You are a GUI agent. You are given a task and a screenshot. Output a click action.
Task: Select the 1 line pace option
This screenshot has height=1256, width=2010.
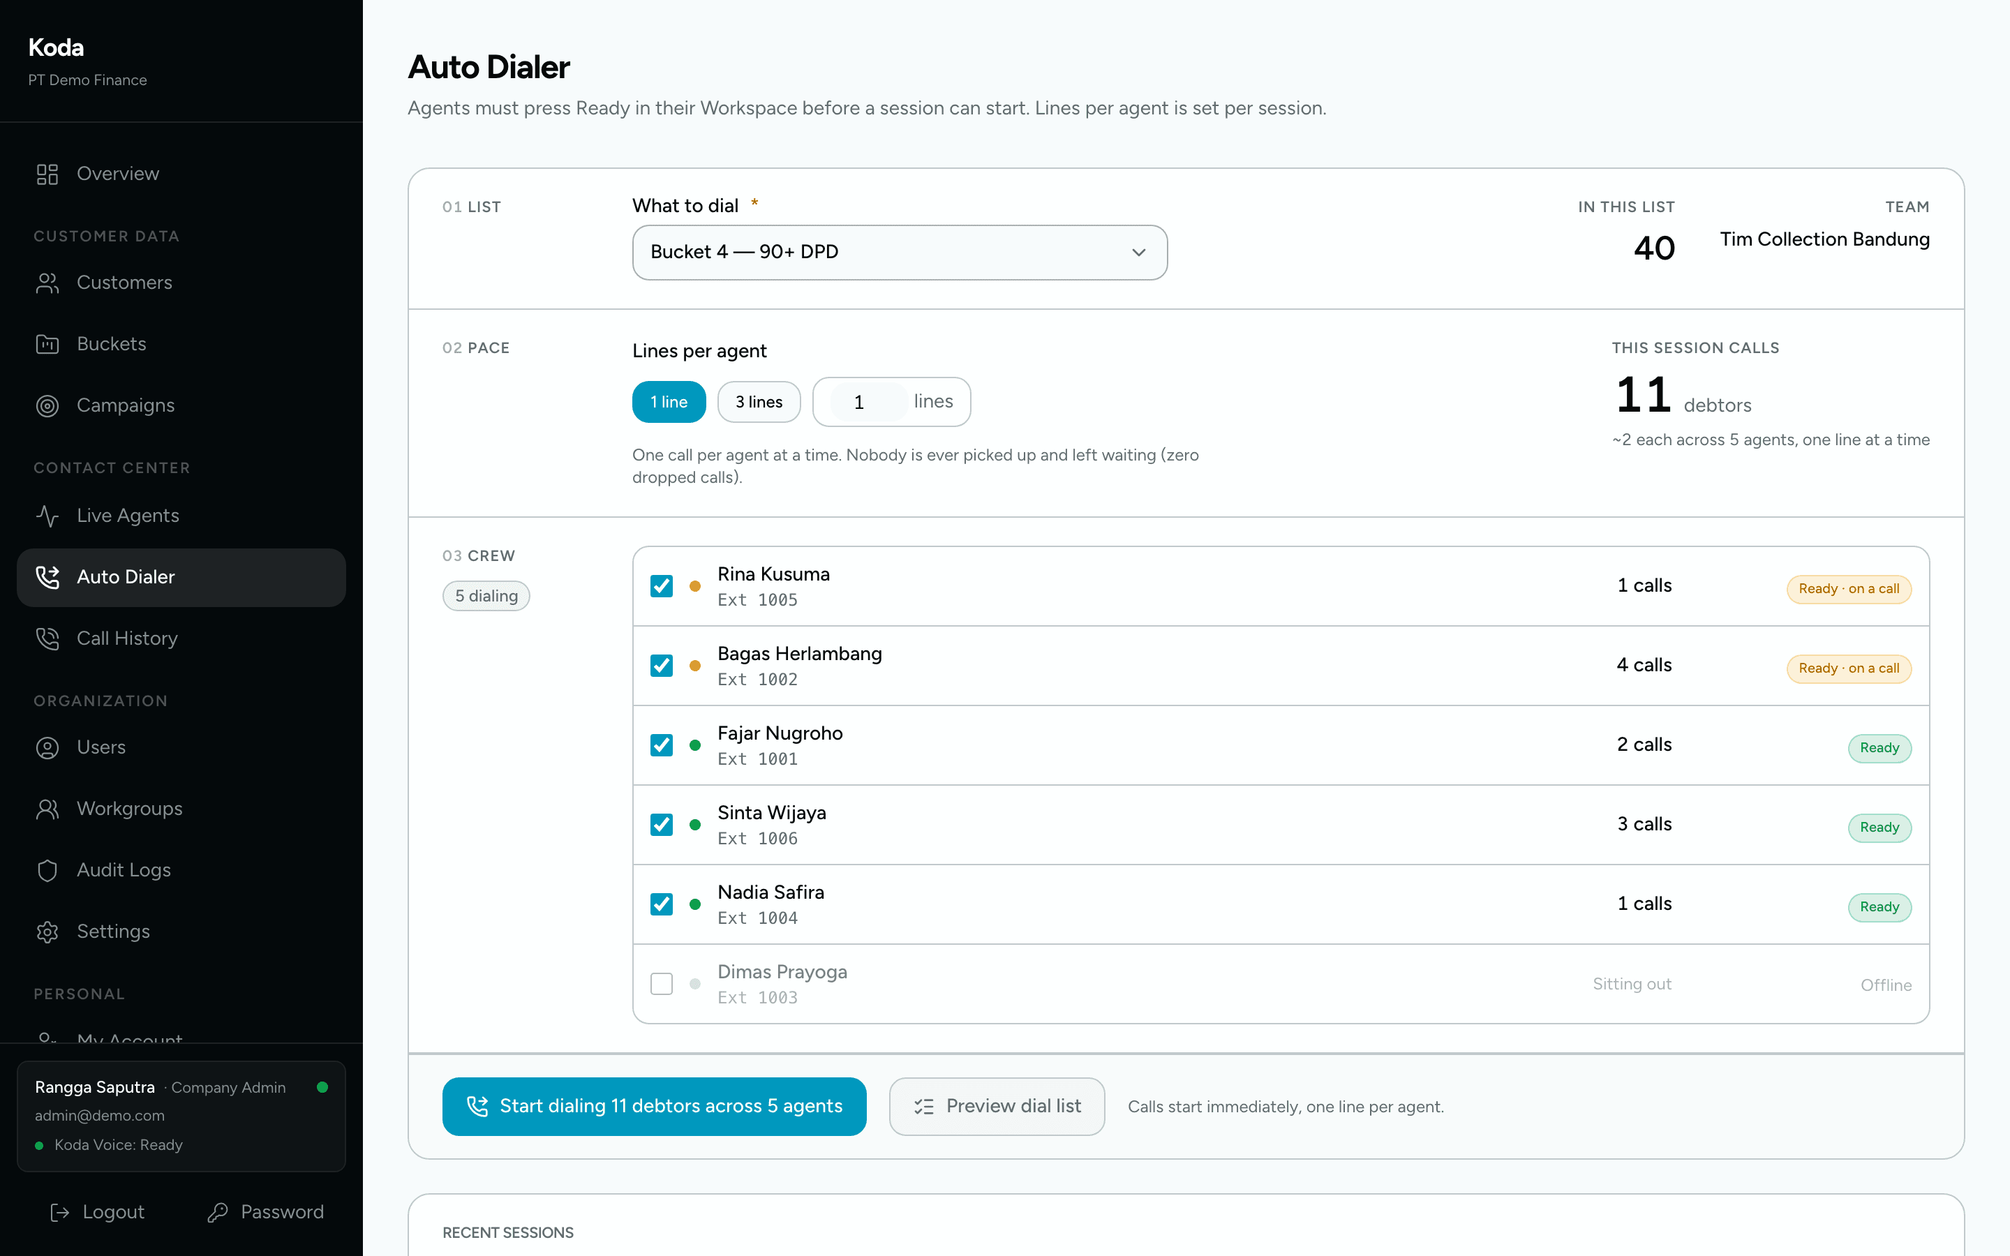669,402
